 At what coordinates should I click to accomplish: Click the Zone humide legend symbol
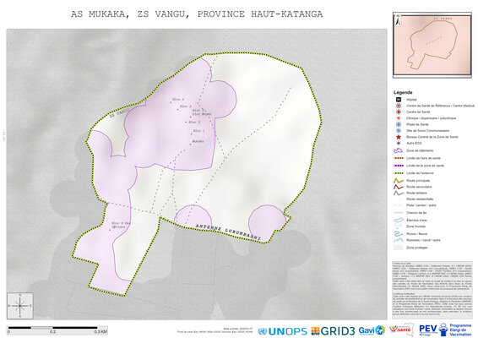pos(398,226)
